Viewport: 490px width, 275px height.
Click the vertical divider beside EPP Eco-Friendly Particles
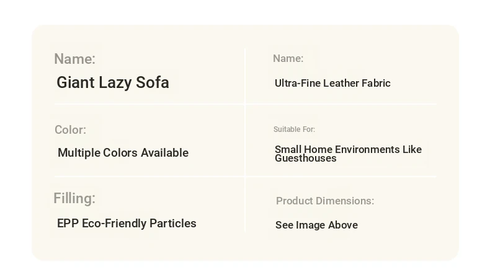(x=246, y=207)
